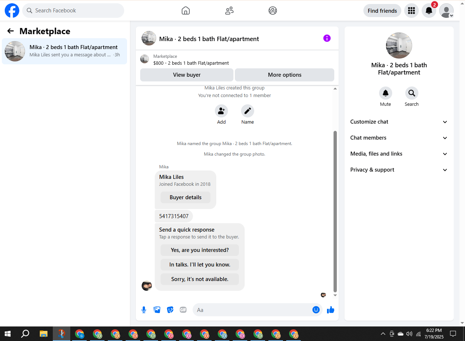Image resolution: width=465 pixels, height=341 pixels.
Task: Click the 'Mika Liles created this group' text
Action: click(235, 88)
